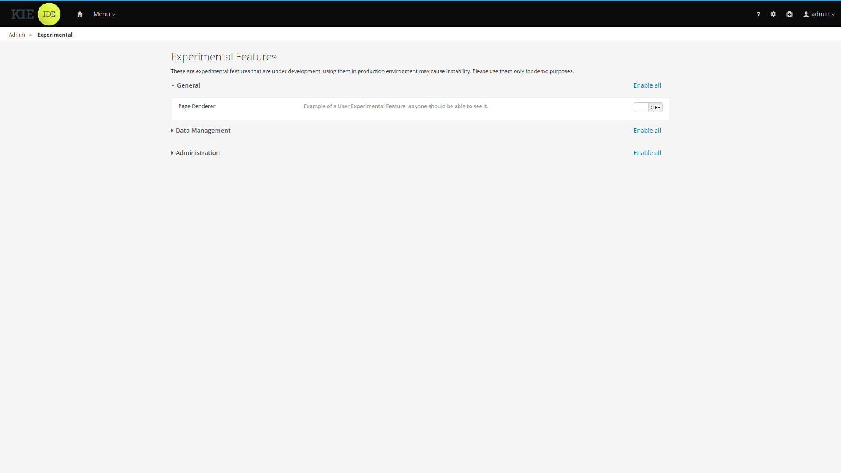This screenshot has height=473, width=841.
Task: Select the Page Renderer feature name
Action: coord(197,106)
